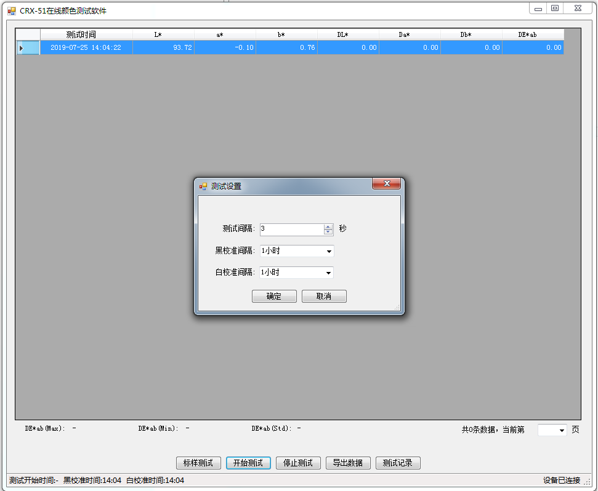
Task: Click the 标样测试 button
Action: [x=198, y=463]
